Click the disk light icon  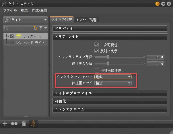point(19,36)
